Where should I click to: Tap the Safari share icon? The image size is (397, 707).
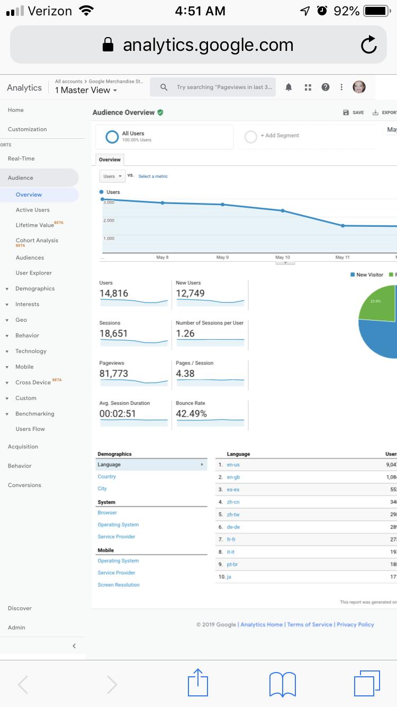tap(198, 683)
